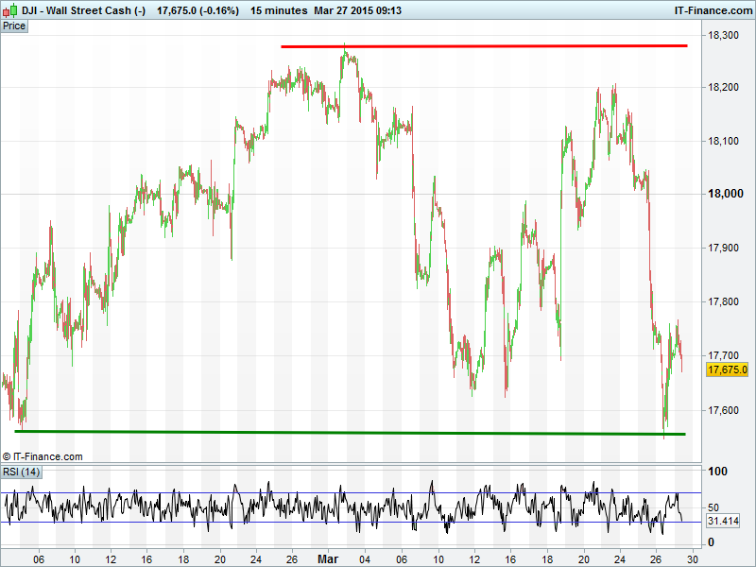Open the 15 minutes timeframe selector

click(x=279, y=10)
